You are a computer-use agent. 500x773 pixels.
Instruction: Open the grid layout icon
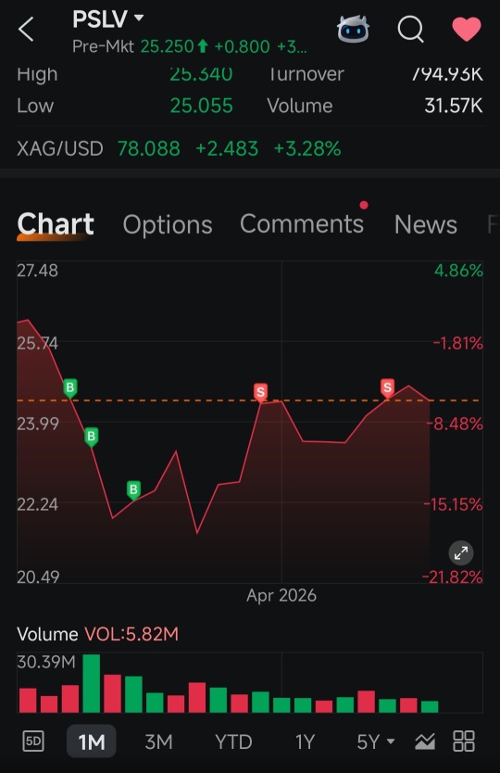[x=464, y=741]
